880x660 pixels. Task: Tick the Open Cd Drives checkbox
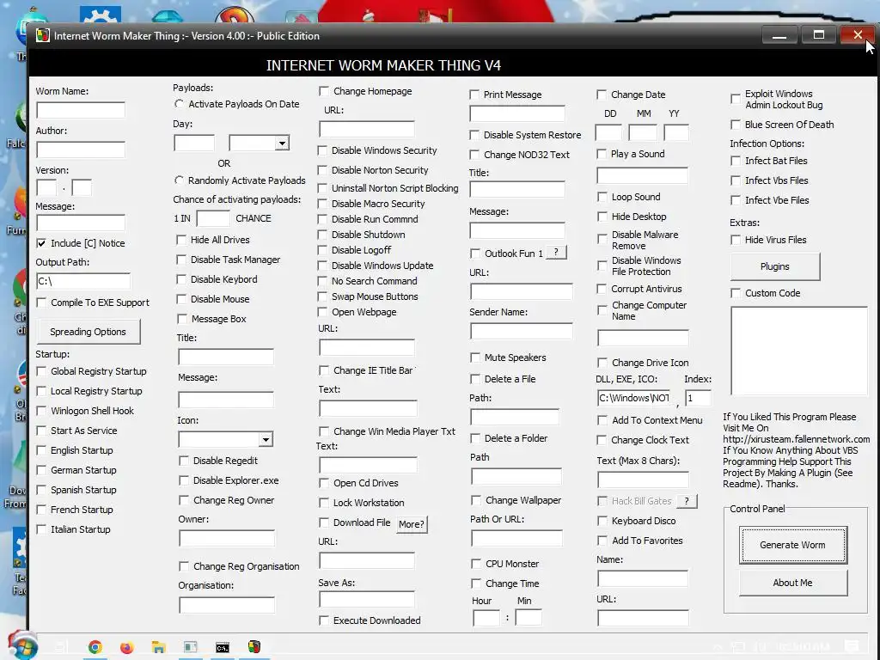coord(324,483)
